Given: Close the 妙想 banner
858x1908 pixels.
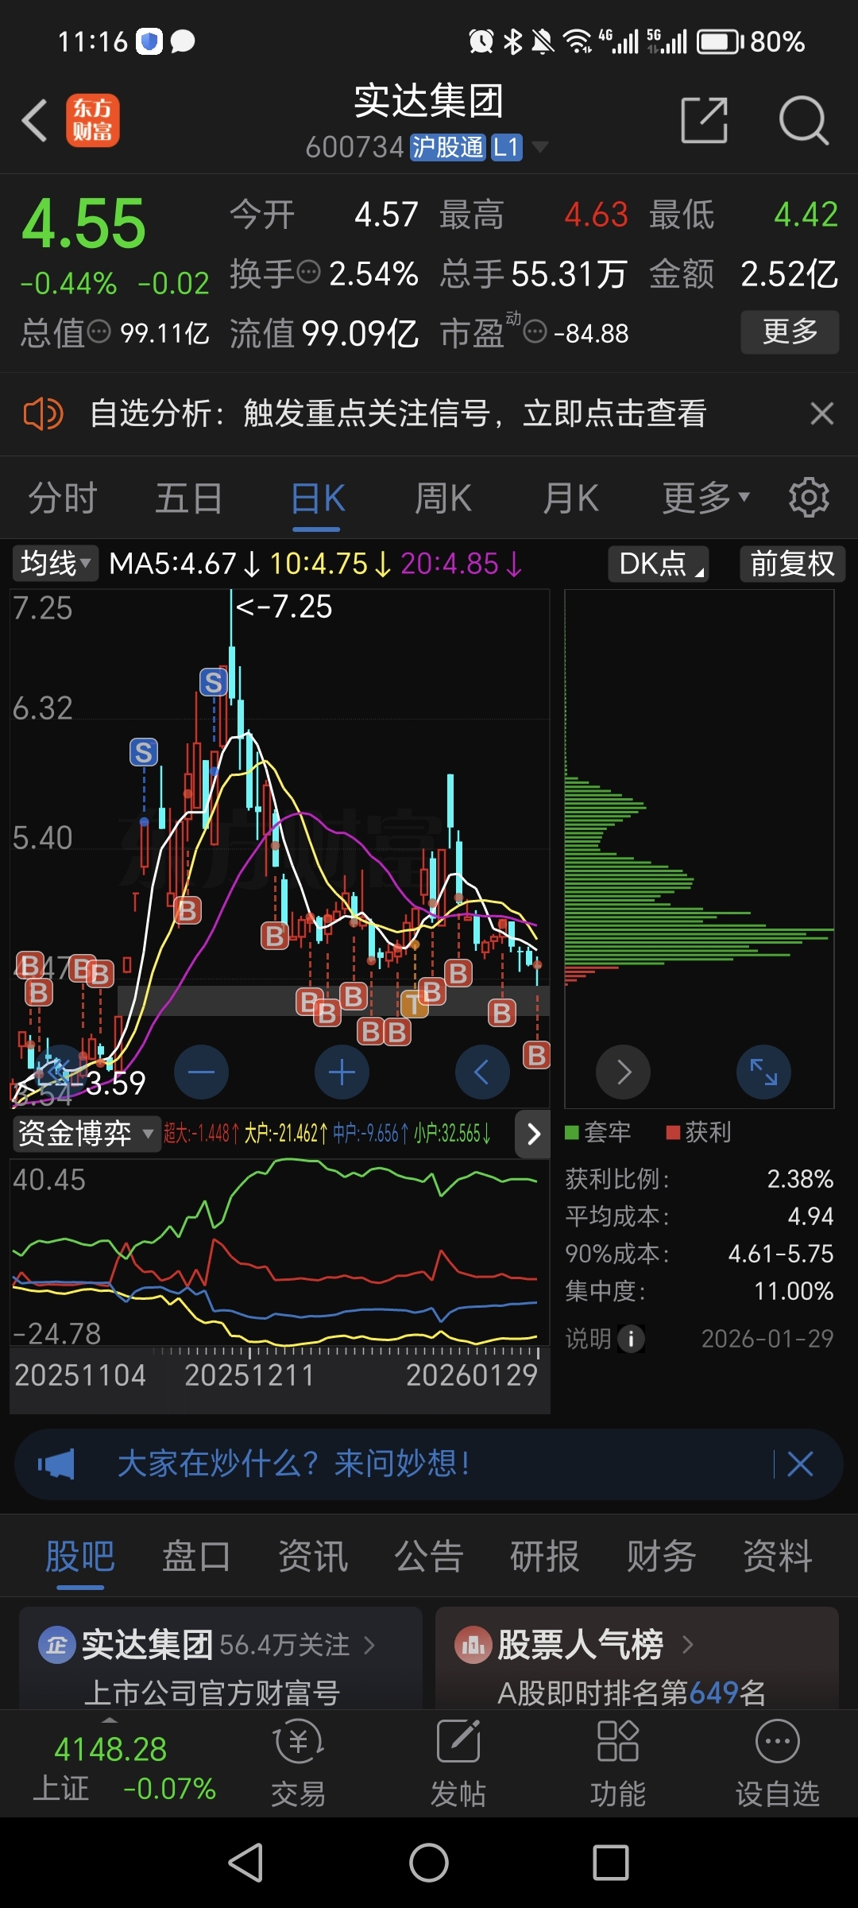Looking at the screenshot, I should click(x=800, y=1464).
